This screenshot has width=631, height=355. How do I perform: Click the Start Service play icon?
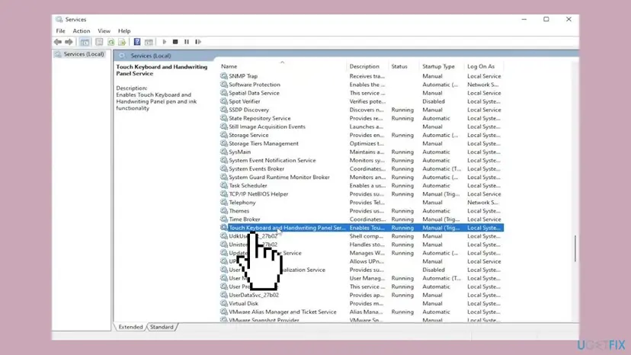click(x=164, y=42)
